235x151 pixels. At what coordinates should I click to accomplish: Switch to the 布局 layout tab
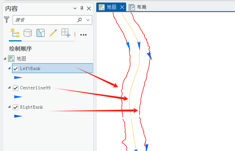pyautogui.click(x=137, y=7)
